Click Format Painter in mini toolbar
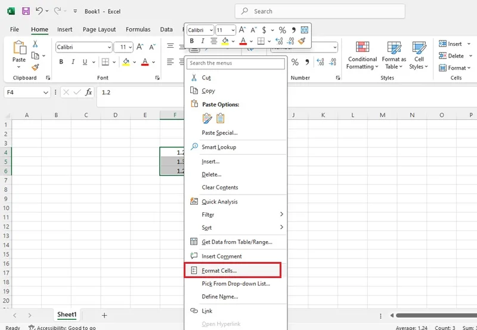477x330 pixels. click(x=302, y=41)
